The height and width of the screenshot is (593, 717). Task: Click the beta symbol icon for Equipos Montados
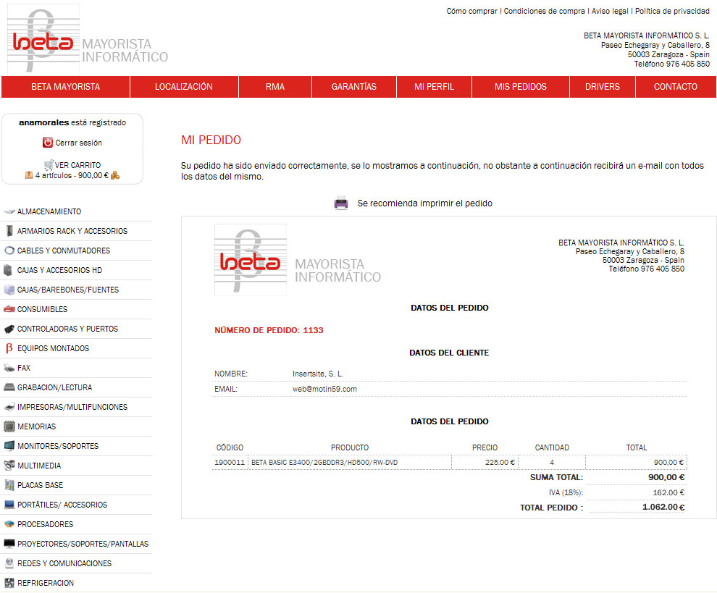click(9, 348)
